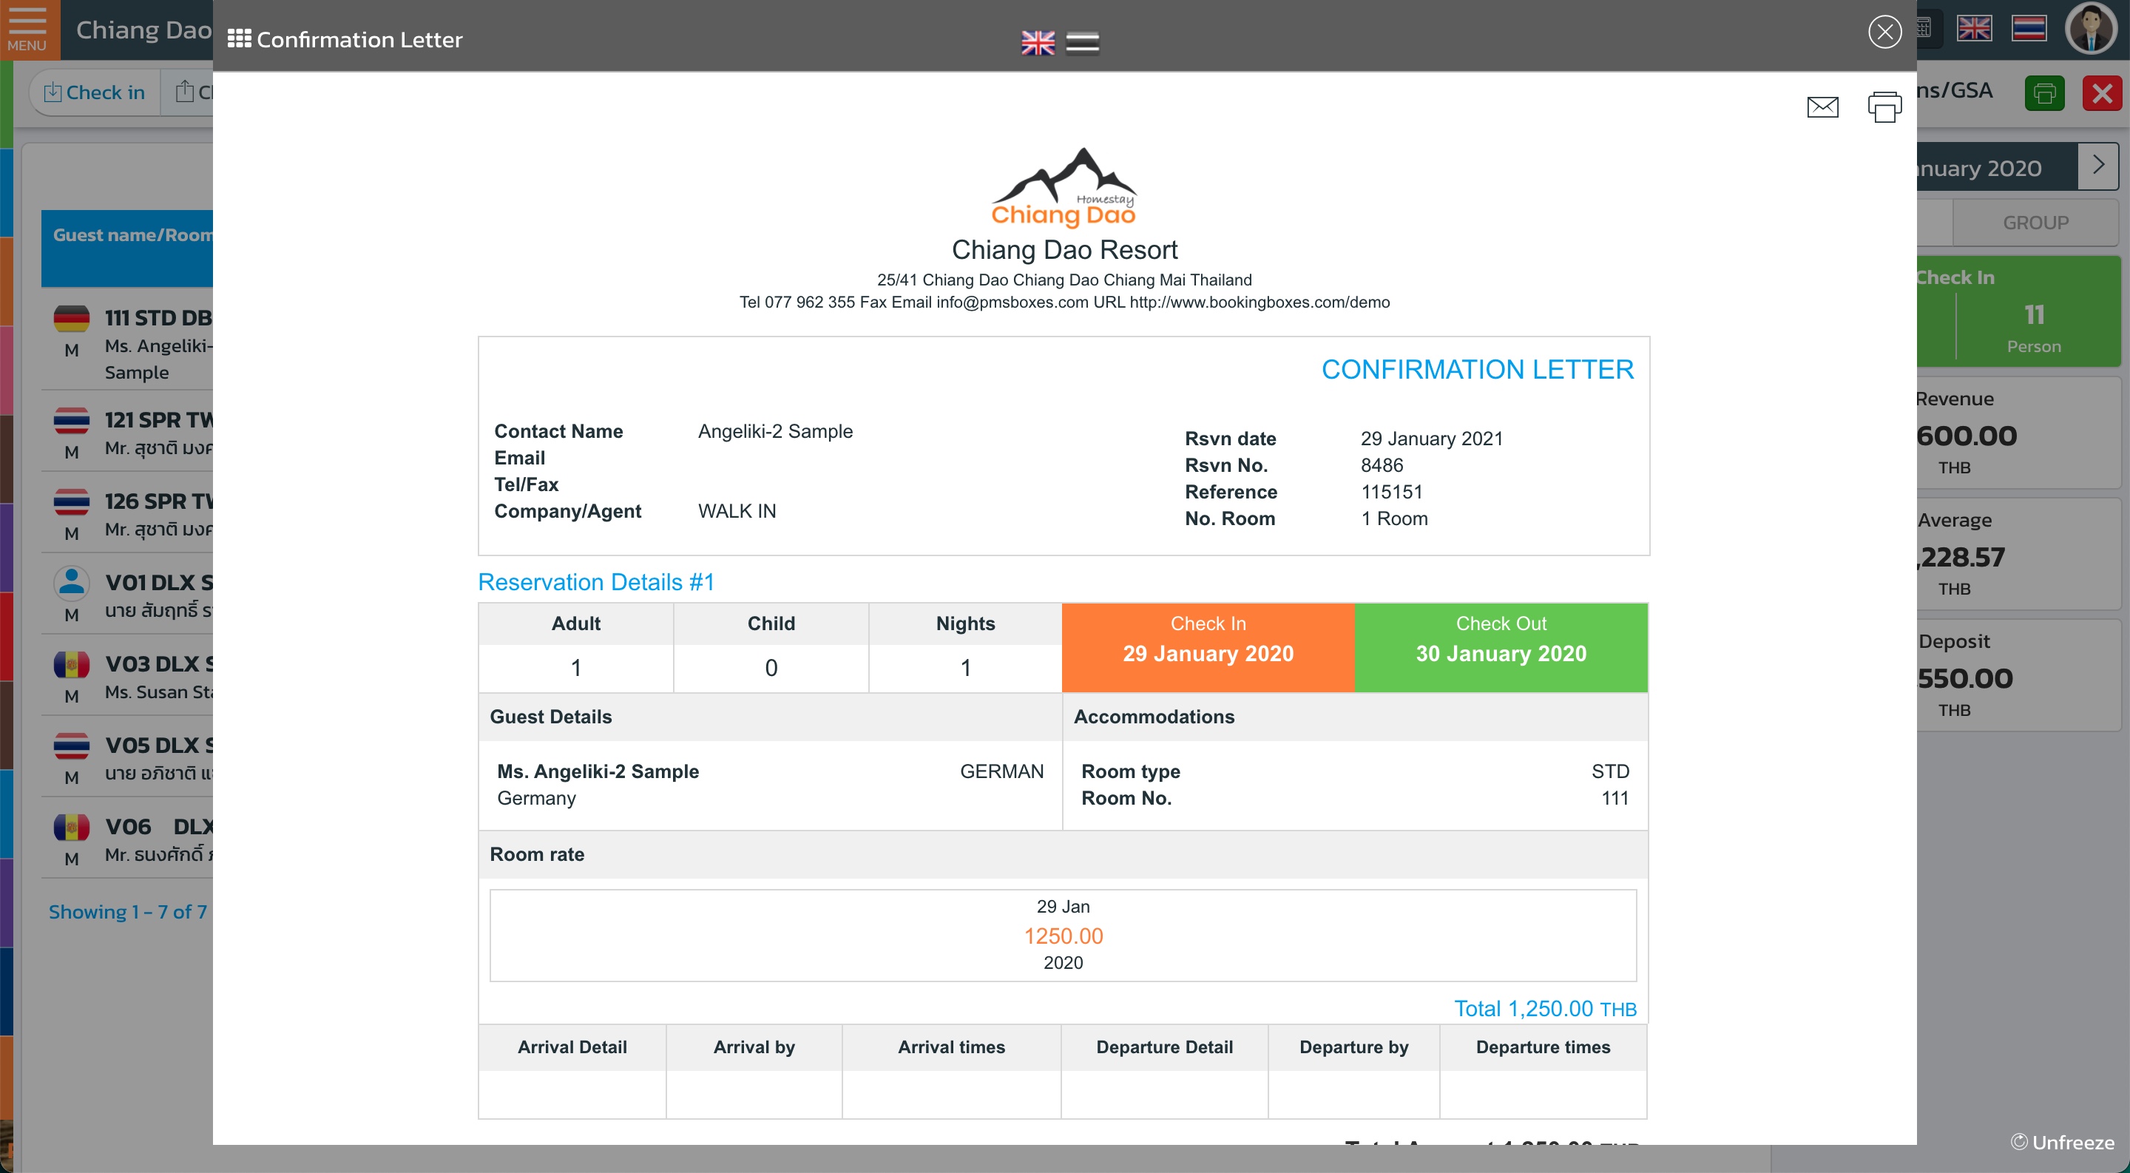Image resolution: width=2130 pixels, height=1173 pixels.
Task: Click the Check In 29 January 2020 box
Action: click(1208, 647)
